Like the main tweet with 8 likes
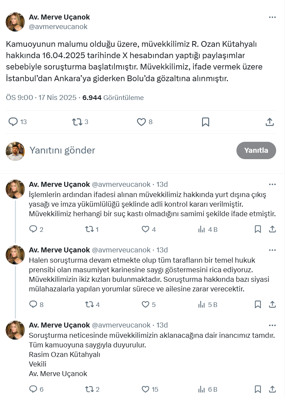 [x=141, y=122]
